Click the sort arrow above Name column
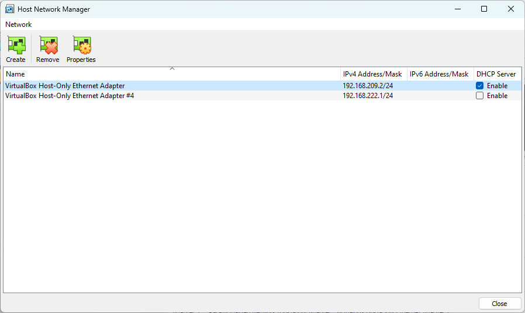The height and width of the screenshot is (313, 525). [x=172, y=68]
